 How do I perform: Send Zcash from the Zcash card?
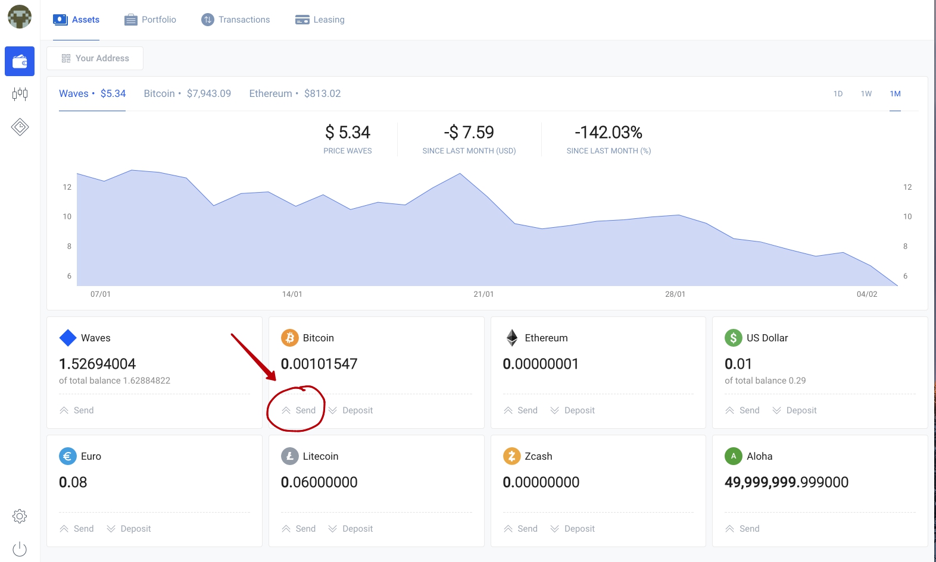pyautogui.click(x=521, y=529)
